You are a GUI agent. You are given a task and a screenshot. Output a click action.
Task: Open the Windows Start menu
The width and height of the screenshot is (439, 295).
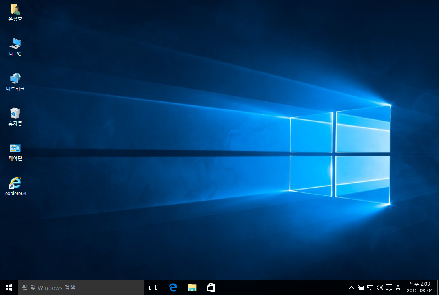click(9, 288)
